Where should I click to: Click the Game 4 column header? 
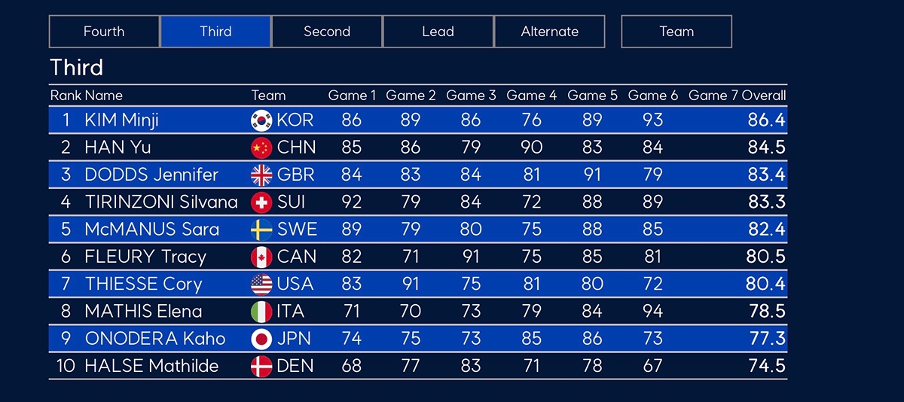click(x=531, y=96)
